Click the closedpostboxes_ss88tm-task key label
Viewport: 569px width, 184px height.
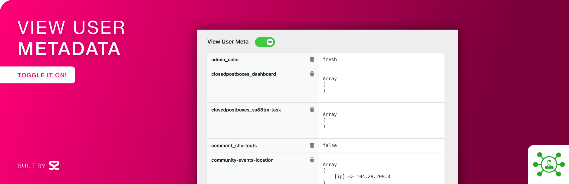coord(246,110)
